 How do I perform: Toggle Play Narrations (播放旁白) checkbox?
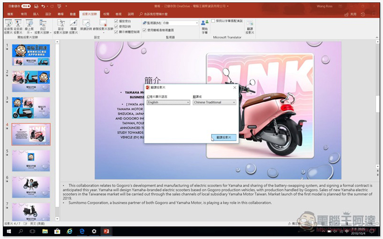point(116,21)
